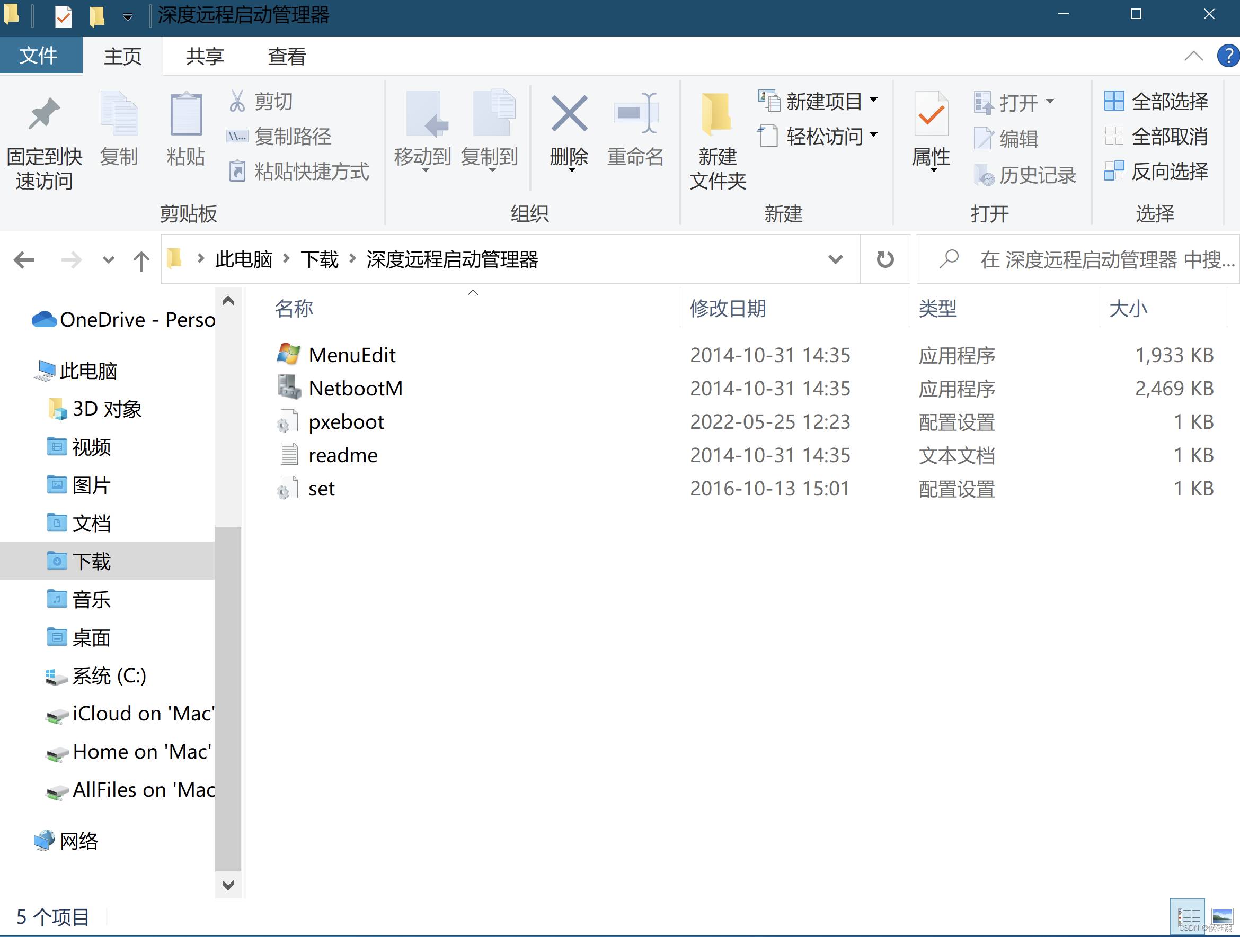Collapse the ribbon with the chevron

click(1193, 56)
